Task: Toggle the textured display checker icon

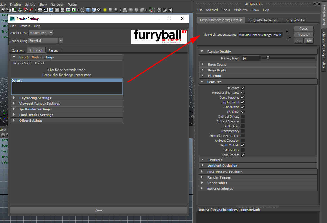Action: click(x=99, y=10)
